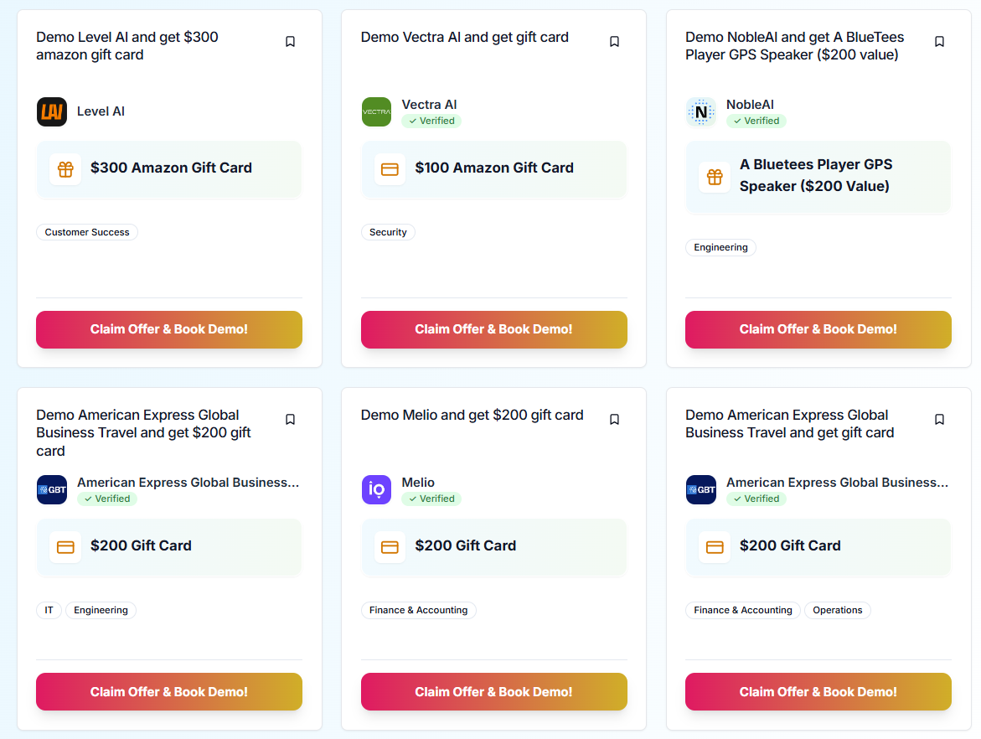Click the Vectra AI Verified badge

coord(431,121)
